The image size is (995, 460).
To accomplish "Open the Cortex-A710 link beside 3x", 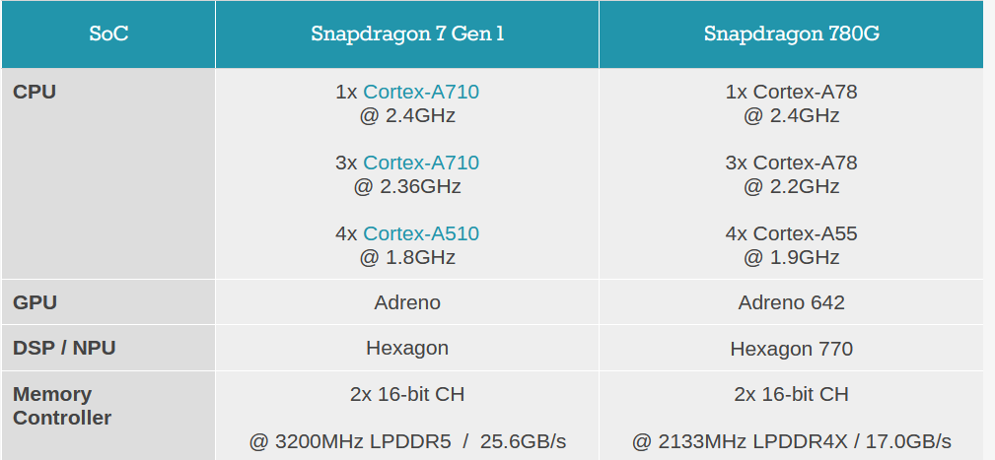I will 421,163.
